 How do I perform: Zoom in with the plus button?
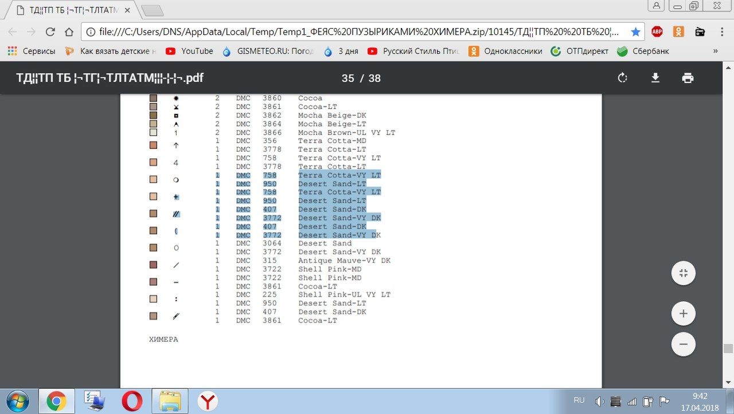(x=683, y=314)
